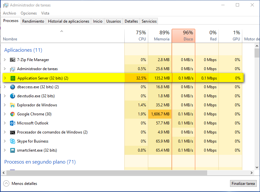Switch to the Procesos tab

pyautogui.click(x=11, y=21)
